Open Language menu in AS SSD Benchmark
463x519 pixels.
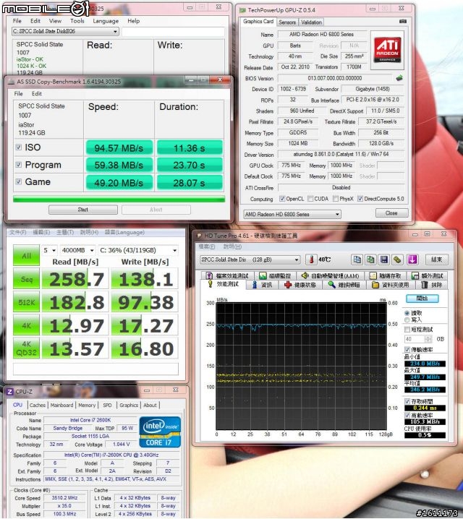(x=106, y=21)
